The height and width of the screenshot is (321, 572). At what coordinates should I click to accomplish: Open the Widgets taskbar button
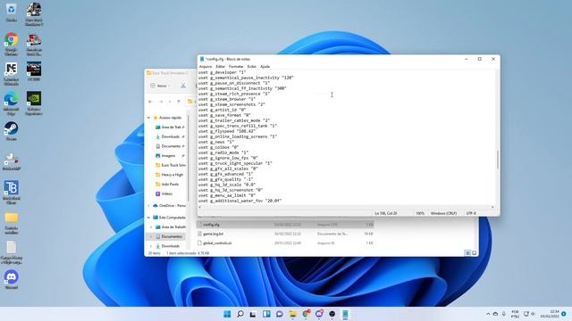pyautogui.click(x=266, y=314)
